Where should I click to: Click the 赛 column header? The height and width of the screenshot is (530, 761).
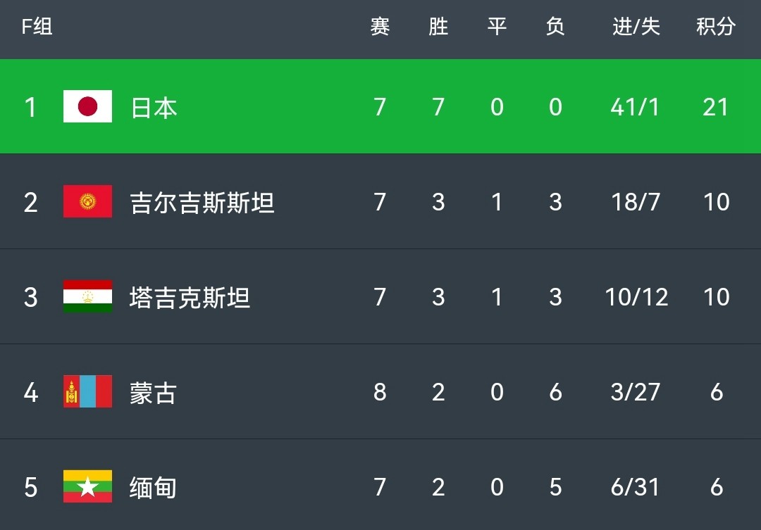point(380,26)
